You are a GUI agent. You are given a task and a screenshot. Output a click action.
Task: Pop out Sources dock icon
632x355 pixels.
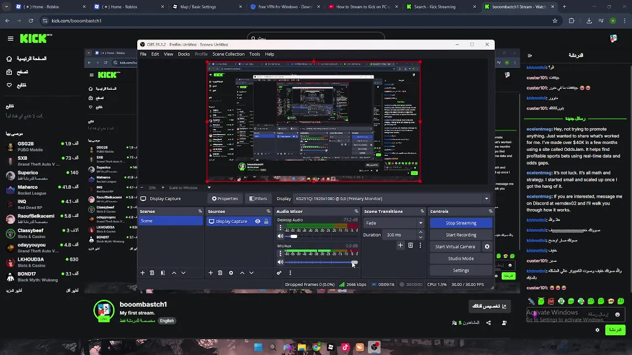[x=268, y=212]
